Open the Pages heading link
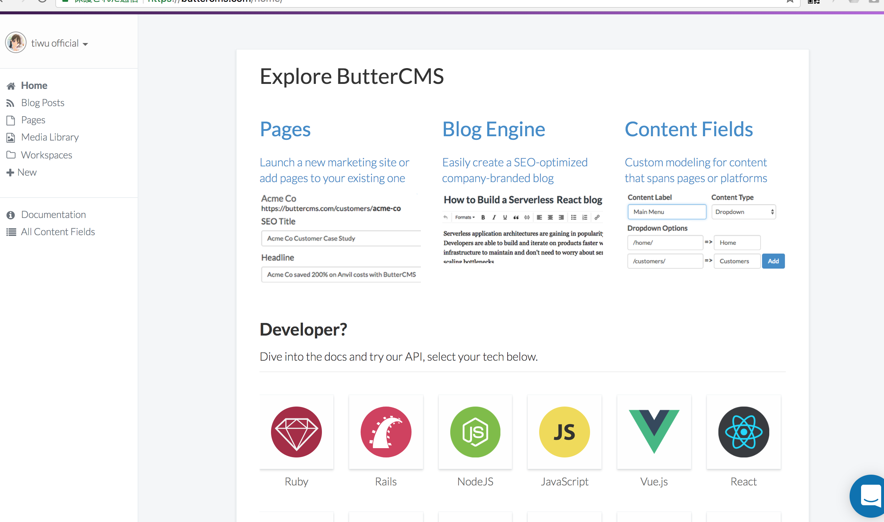 [x=285, y=129]
